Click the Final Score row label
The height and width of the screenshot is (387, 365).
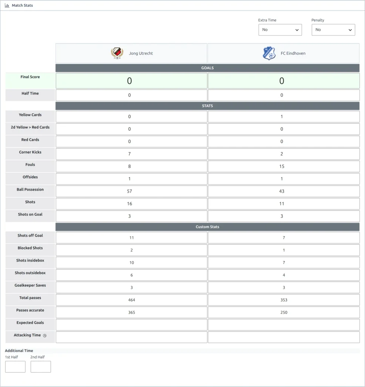click(30, 77)
